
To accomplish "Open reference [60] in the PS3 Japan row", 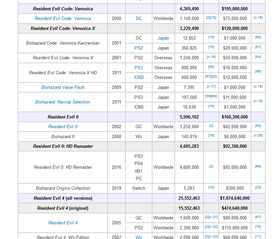I will [x=214, y=96].
